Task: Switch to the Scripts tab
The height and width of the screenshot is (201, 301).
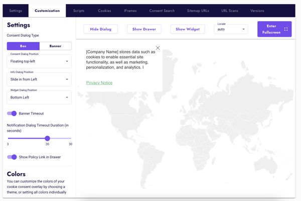Action: [x=79, y=11]
